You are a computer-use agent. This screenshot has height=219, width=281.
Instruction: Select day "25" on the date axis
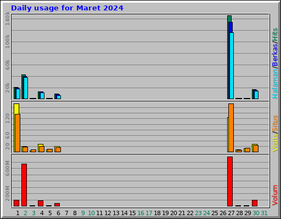coord(215,213)
